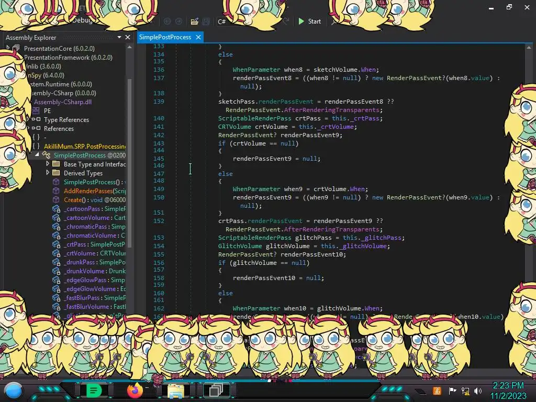The image size is (536, 402).
Task: Select the AddRenderPasses method icon
Action: coord(56,191)
